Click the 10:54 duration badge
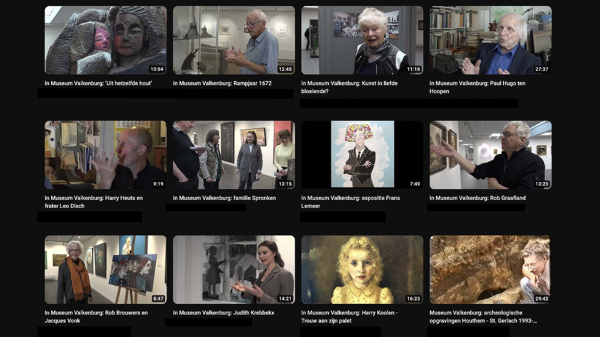Viewport: 600px width, 337px height. pyautogui.click(x=157, y=69)
